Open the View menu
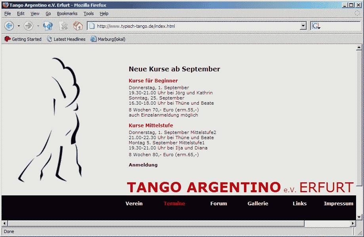The image size is (364, 237). pyautogui.click(x=35, y=13)
